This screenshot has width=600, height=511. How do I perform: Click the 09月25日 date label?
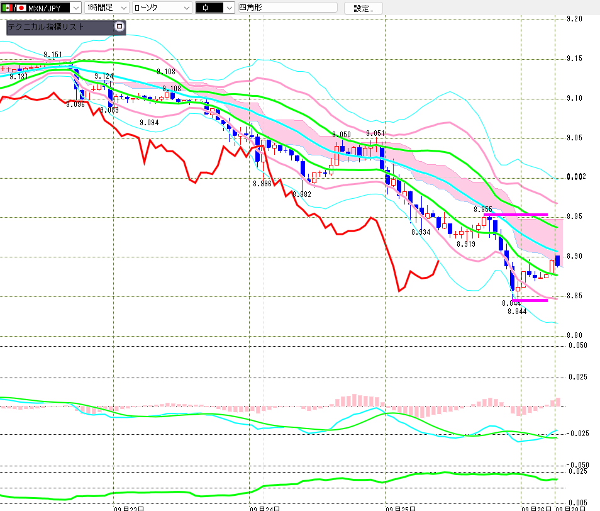tap(401, 508)
